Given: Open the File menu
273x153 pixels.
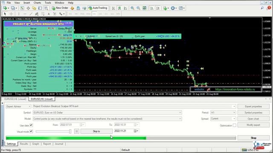Looking at the screenshot, I should [x=9, y=3].
